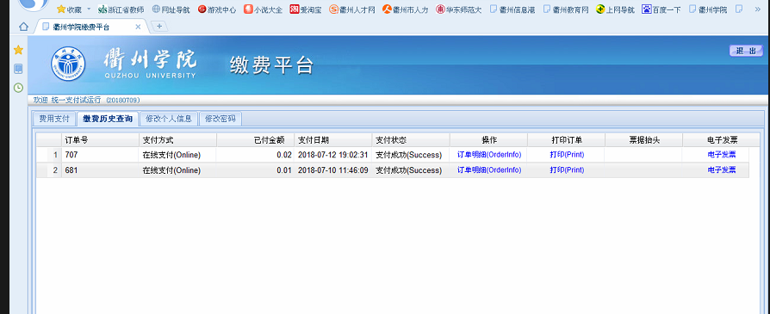Image resolution: width=770 pixels, height=314 pixels.
Task: Open 电子发票 link for order 681
Action: point(722,170)
